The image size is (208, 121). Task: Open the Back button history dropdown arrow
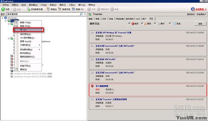[11, 9]
